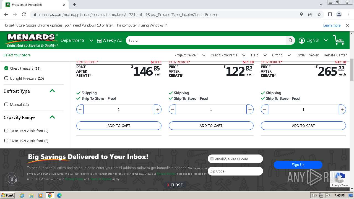This screenshot has height=199, width=354.
Task: Collapse the Defrost Type section
Action: (x=52, y=91)
